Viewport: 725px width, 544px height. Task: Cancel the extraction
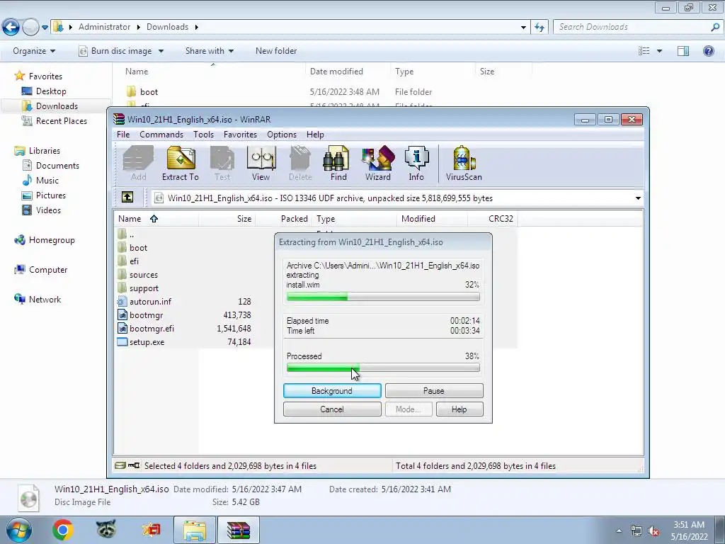click(332, 409)
